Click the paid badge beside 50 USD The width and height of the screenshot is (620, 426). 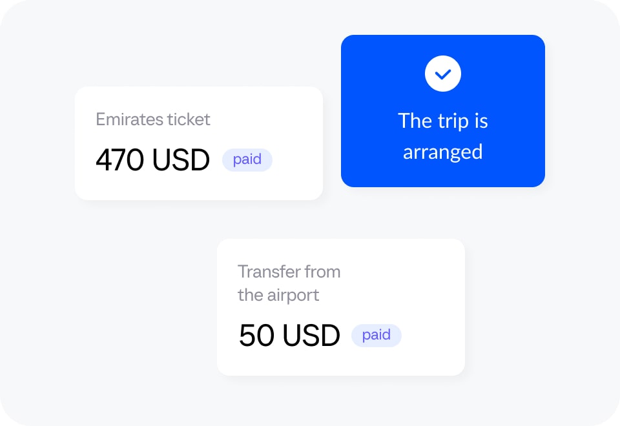377,336
